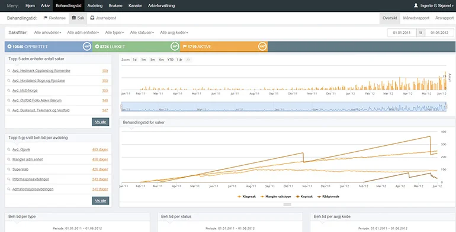Image resolution: width=456 pixels, height=232 pixels.
Task: Click the count 159 link
Action: pyautogui.click(x=105, y=71)
